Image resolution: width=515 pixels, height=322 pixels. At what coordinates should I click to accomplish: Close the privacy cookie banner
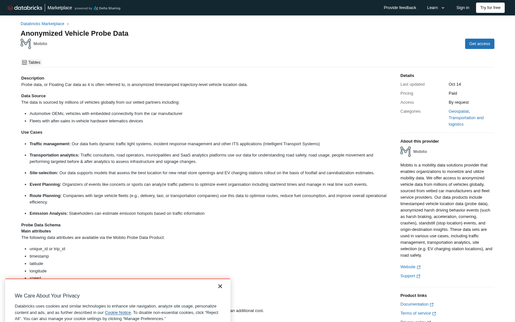(220, 286)
